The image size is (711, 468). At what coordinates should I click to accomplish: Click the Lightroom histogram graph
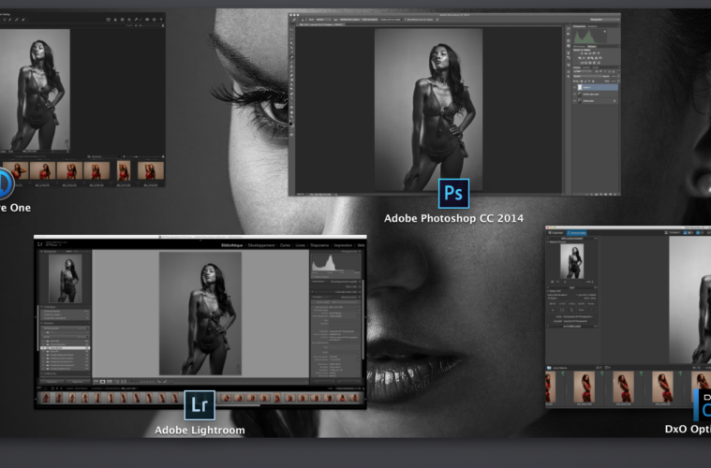point(335,263)
